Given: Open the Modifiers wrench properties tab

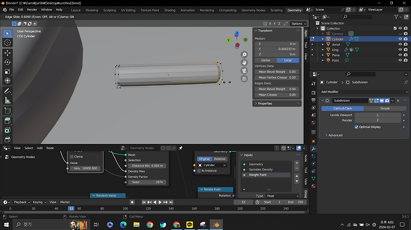Looking at the screenshot, I should tap(313, 149).
